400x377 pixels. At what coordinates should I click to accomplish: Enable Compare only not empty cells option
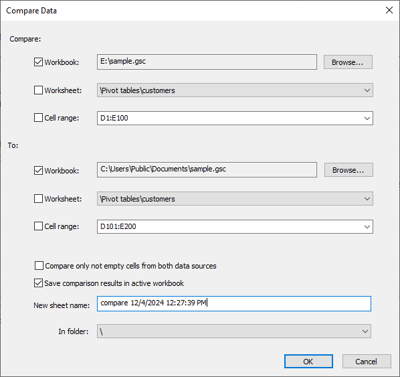[39, 266]
